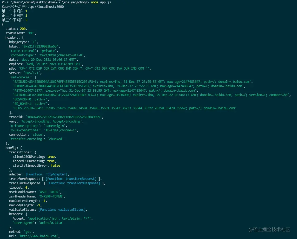
Task: Click the validateStatus function line
Action: click(48, 210)
